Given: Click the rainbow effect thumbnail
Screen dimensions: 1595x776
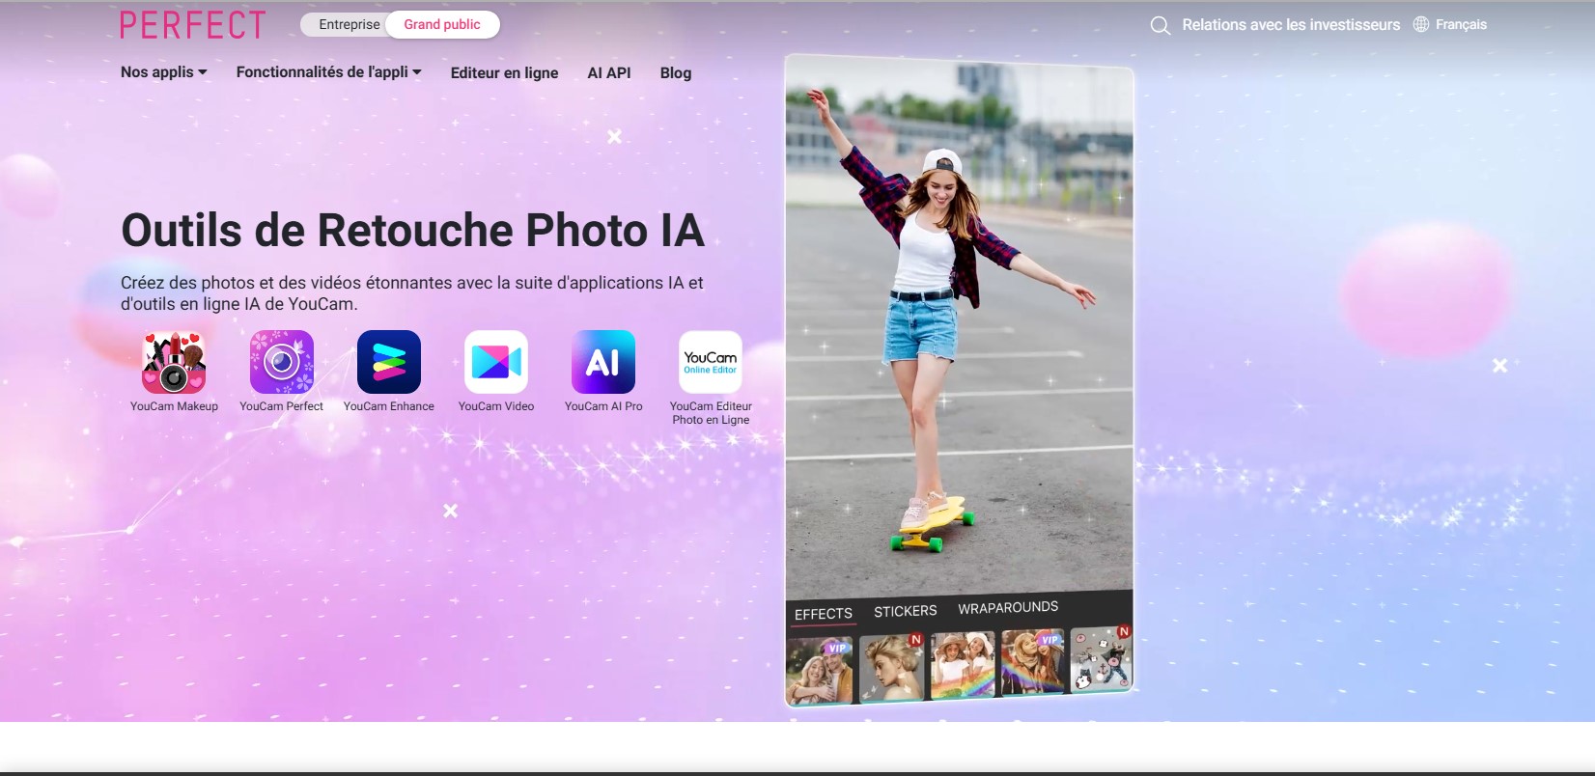Looking at the screenshot, I should click(x=962, y=666).
